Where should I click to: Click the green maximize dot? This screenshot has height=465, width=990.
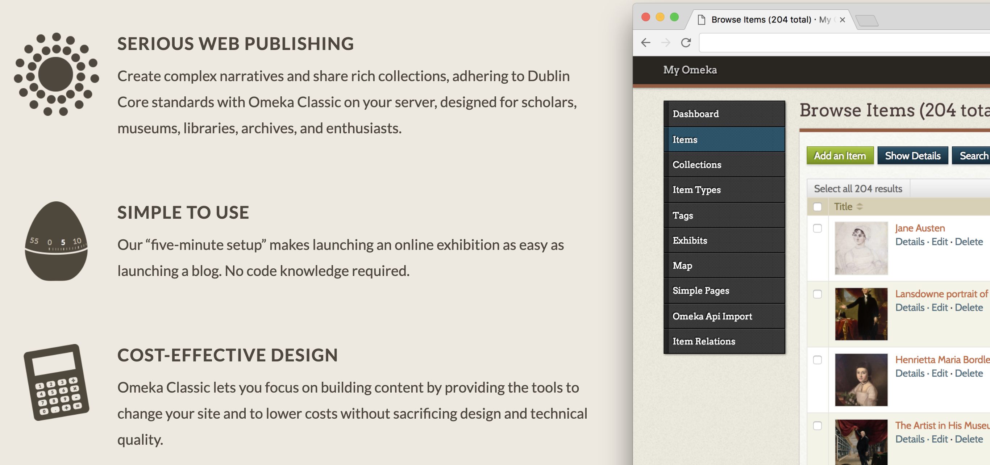coord(674,17)
